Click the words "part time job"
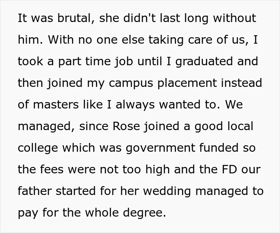280x233 pixels. (x=96, y=62)
